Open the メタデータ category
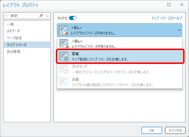189x137 pixels. coord(13,31)
